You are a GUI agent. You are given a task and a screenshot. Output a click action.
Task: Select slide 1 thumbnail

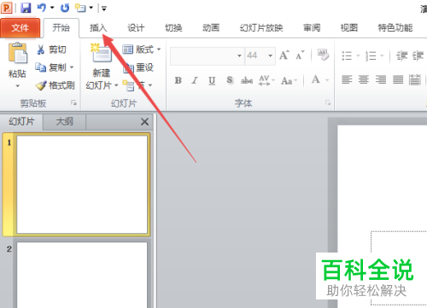[x=82, y=184]
